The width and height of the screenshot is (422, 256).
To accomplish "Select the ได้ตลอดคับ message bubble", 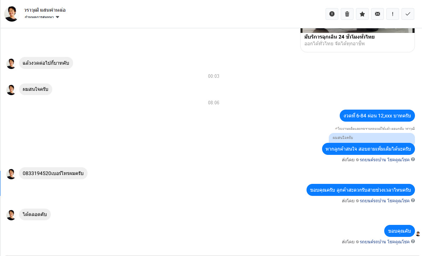I will pyautogui.click(x=35, y=215).
